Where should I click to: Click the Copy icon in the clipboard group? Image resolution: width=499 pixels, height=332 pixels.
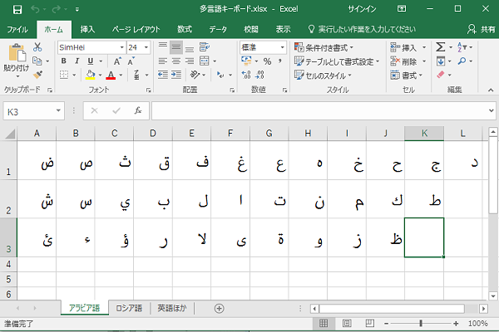37,61
